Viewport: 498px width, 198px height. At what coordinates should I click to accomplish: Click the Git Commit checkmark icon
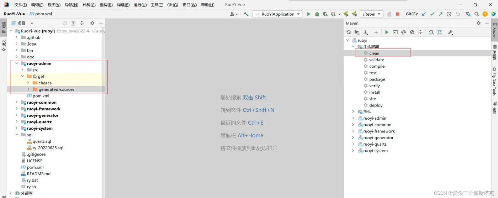pos(432,14)
